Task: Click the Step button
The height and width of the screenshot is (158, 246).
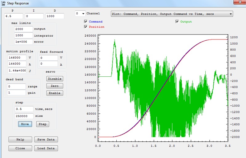Action: (x=42, y=124)
